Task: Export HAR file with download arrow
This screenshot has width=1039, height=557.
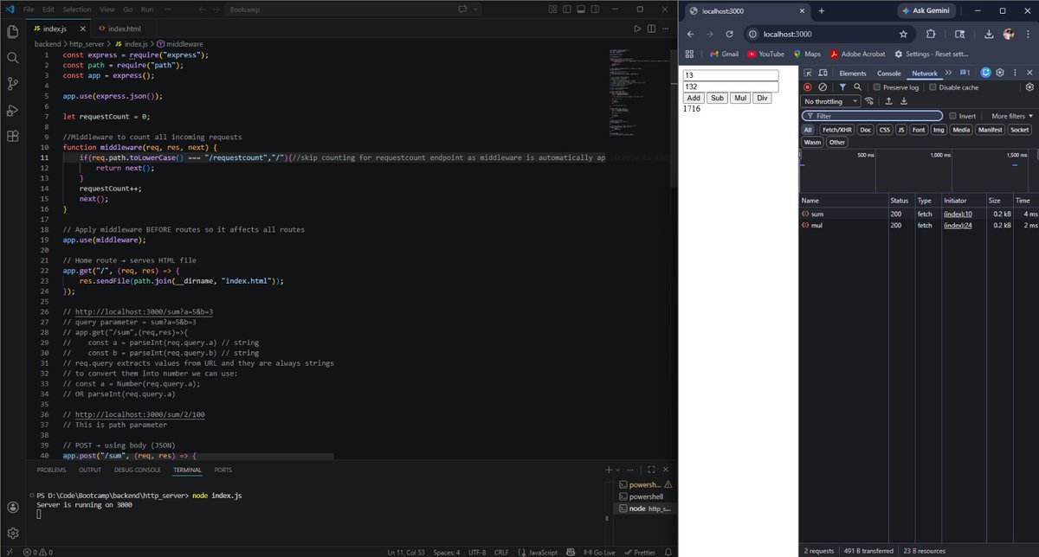Action: (x=904, y=101)
